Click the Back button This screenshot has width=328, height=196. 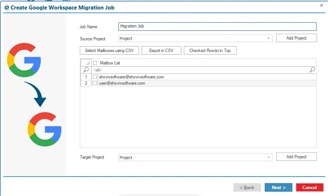click(247, 188)
